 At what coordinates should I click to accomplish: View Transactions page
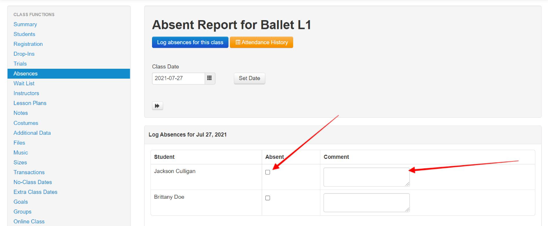(29, 173)
